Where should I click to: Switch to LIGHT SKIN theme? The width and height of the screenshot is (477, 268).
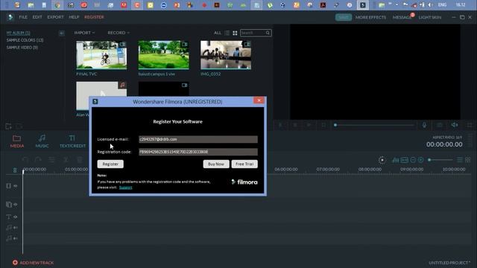[x=430, y=17]
